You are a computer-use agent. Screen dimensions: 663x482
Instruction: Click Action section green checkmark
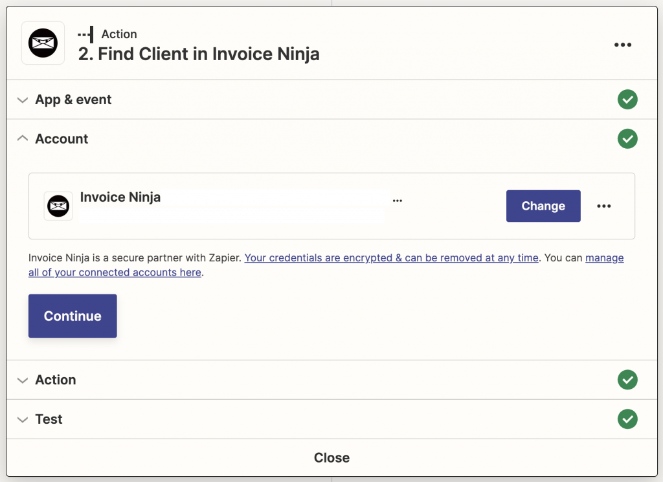pyautogui.click(x=627, y=380)
